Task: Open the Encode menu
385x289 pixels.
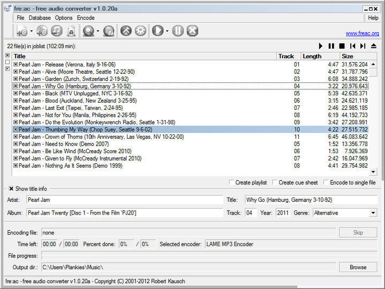Action: click(86, 18)
